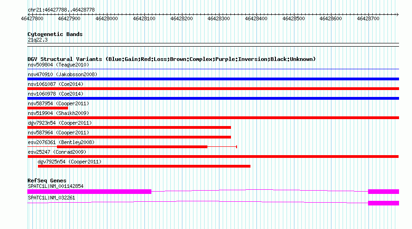Open variant label dgv7925n54 (Cooper2011)

[69, 162]
